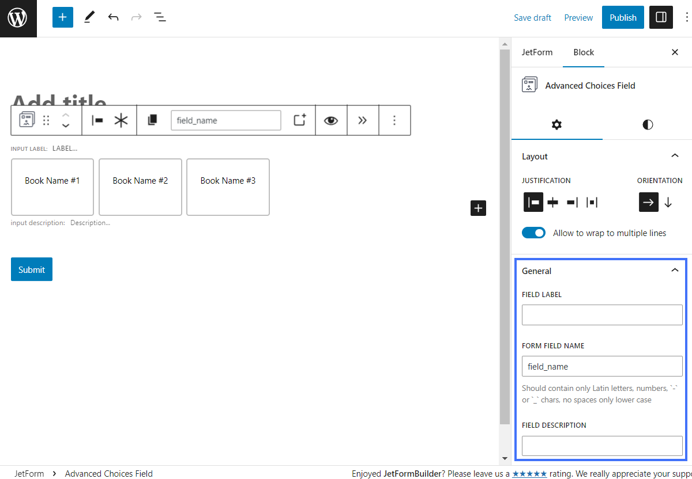
Task: Toggle the eye visibility icon in block toolbar
Action: click(x=331, y=120)
